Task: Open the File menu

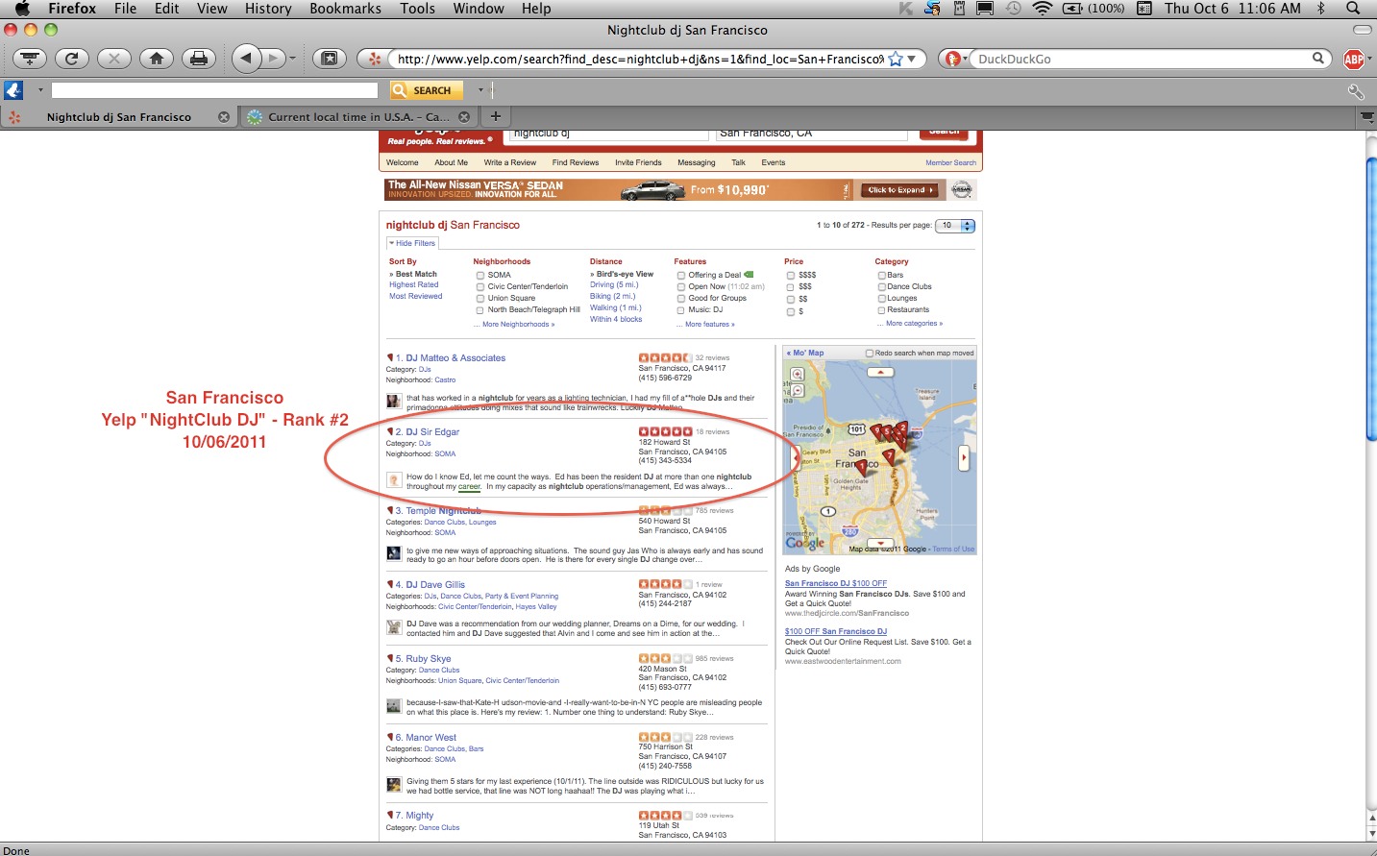Action: tap(125, 9)
